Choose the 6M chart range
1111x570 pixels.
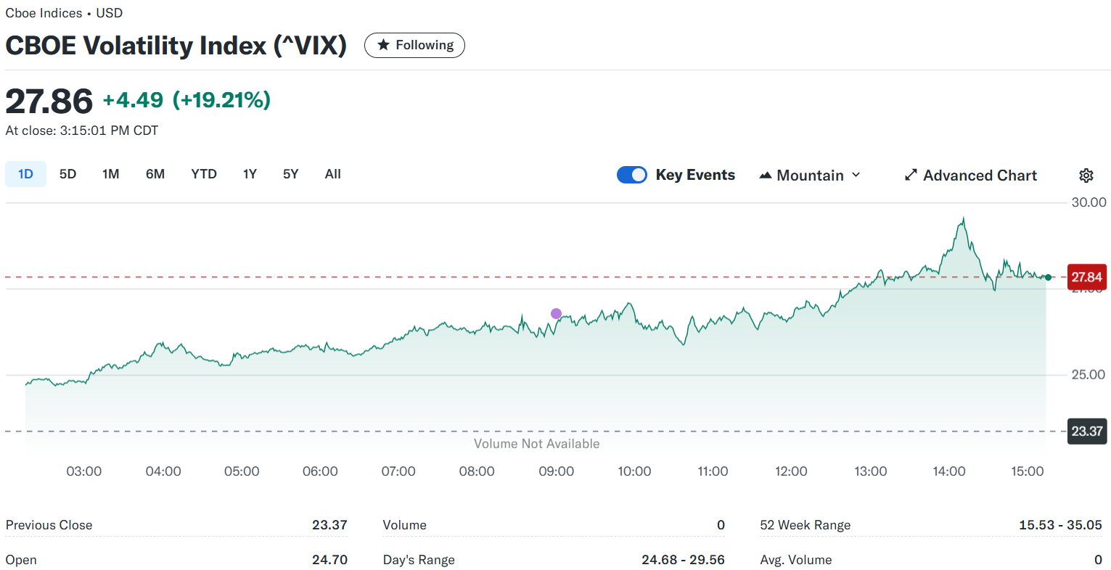[155, 174]
